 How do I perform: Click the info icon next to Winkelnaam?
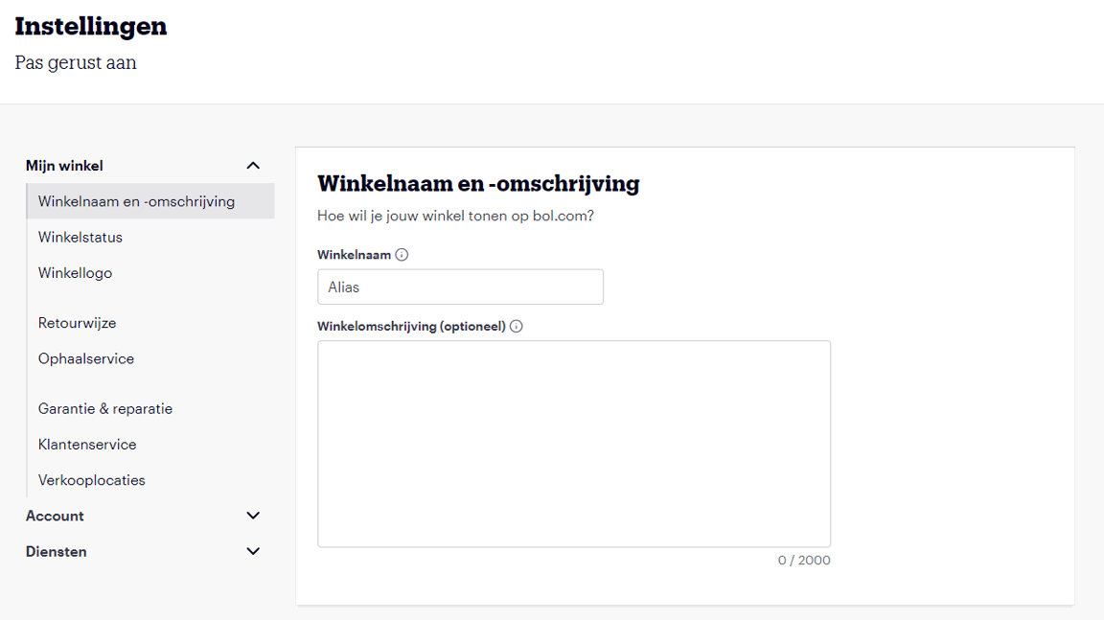click(x=401, y=254)
